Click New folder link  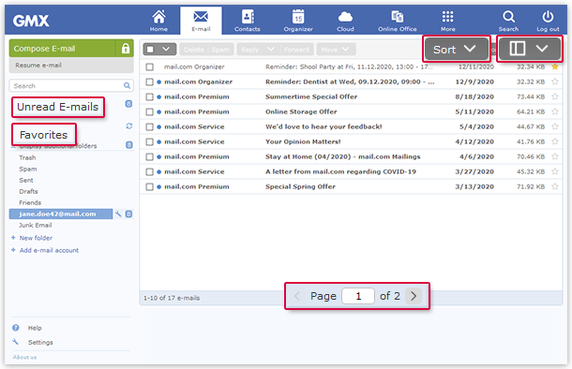(36, 238)
